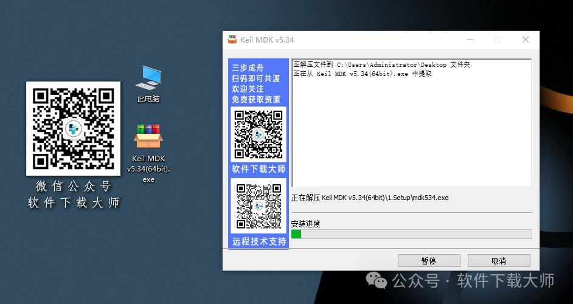Viewport: 573px width, 304px height.
Task: Click the 暂停 (pause) button
Action: [429, 261]
